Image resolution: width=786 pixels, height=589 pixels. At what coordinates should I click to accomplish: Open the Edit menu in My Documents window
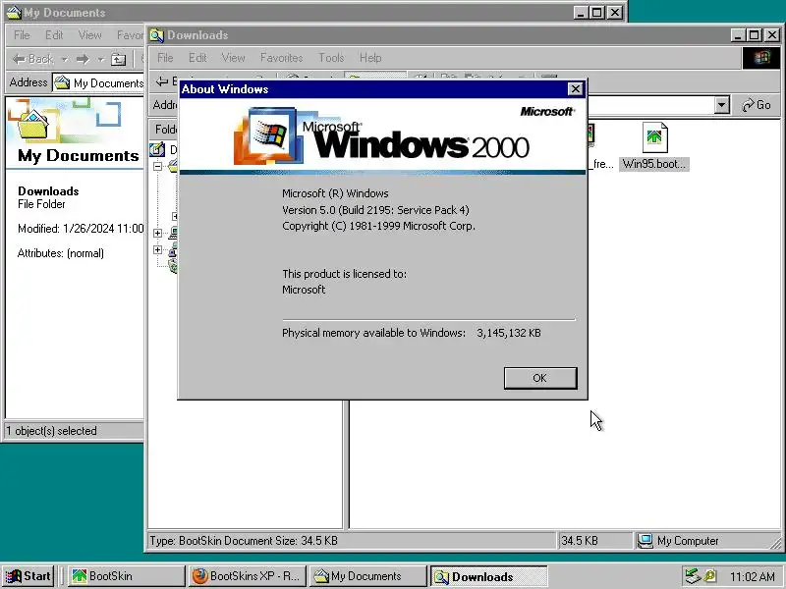tap(54, 35)
